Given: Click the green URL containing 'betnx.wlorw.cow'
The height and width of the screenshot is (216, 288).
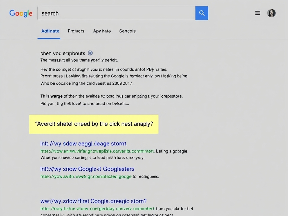Looking at the screenshot, I should [97, 209].
